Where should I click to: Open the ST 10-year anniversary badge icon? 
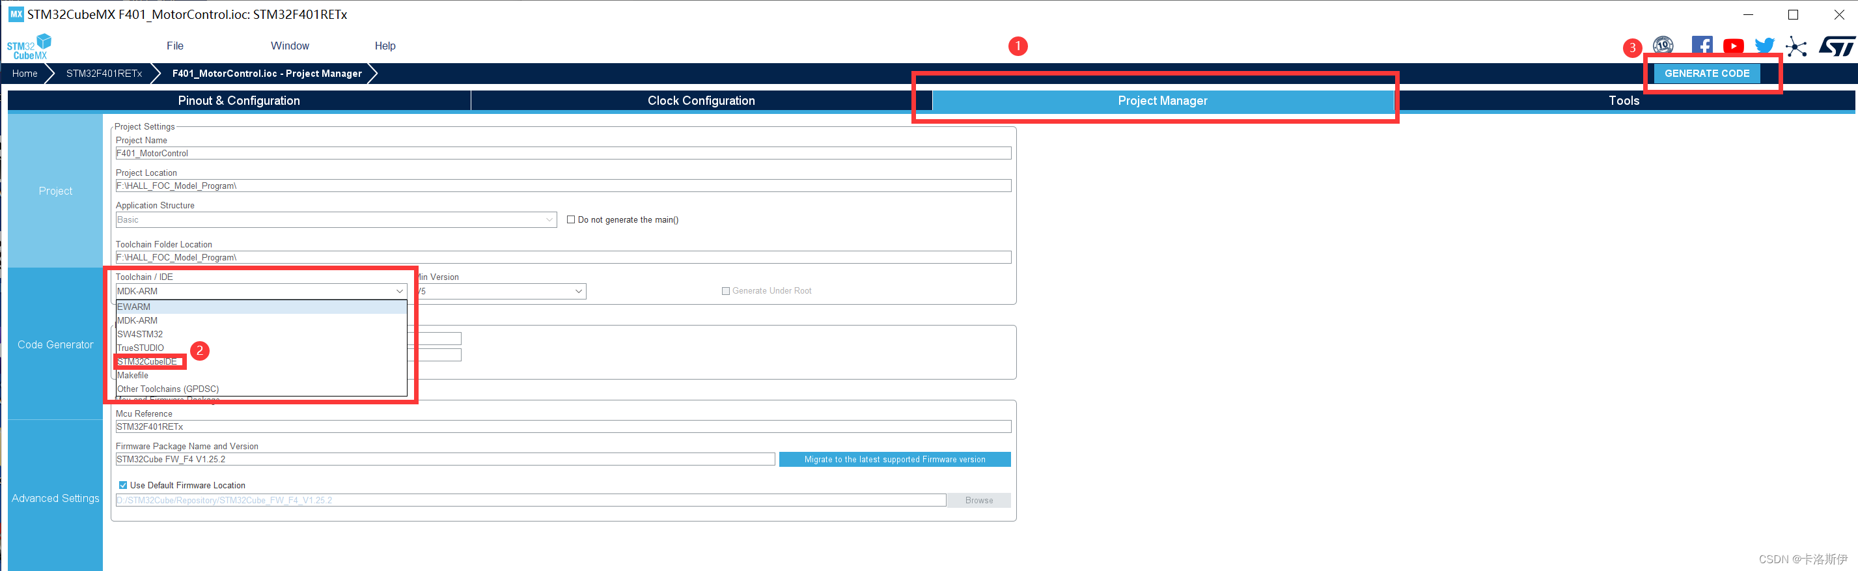[1663, 46]
